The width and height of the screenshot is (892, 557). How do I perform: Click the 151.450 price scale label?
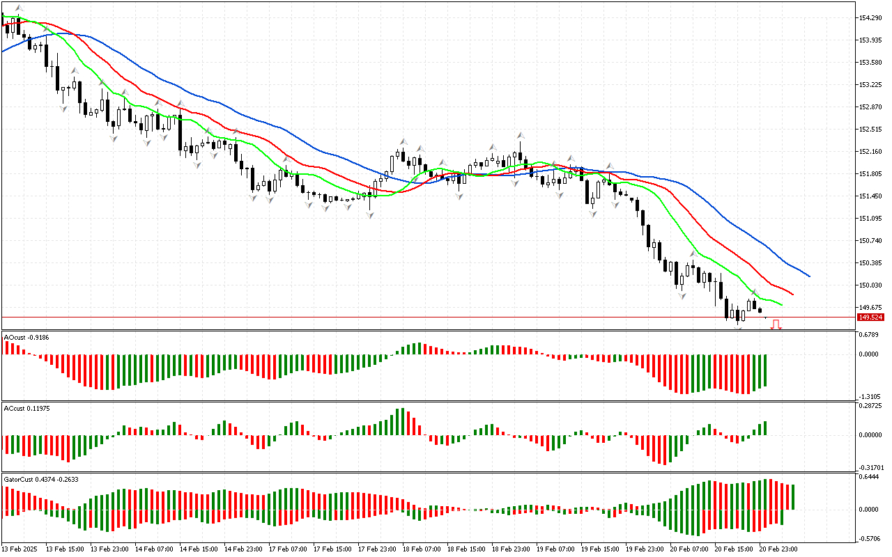870,196
